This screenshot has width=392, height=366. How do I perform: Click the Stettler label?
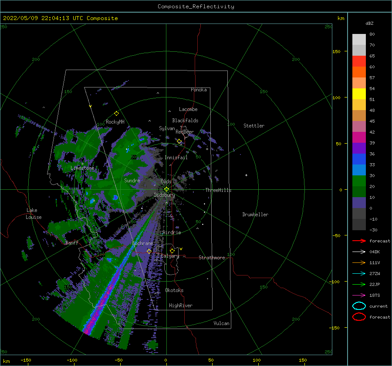(254, 126)
